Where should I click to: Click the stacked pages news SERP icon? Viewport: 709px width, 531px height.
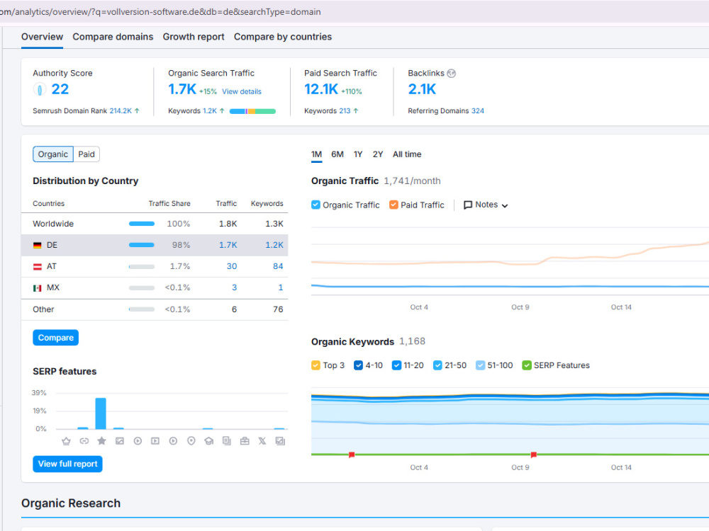point(227,441)
